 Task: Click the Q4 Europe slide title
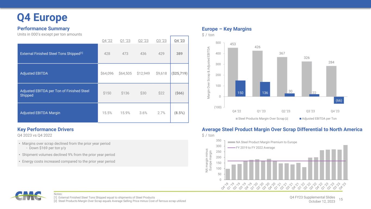click(42, 17)
